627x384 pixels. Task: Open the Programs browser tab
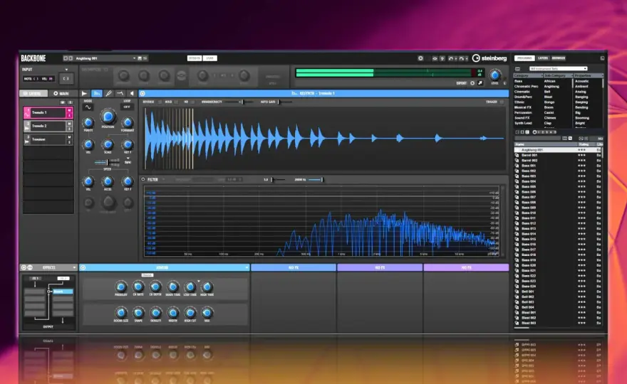click(524, 58)
